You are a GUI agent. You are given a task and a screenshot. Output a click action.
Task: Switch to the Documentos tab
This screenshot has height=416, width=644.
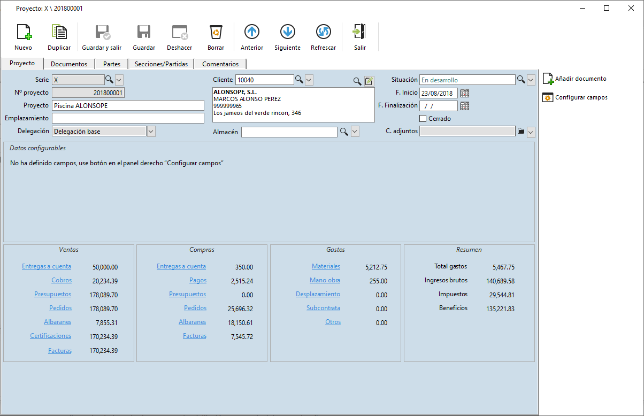coord(69,64)
